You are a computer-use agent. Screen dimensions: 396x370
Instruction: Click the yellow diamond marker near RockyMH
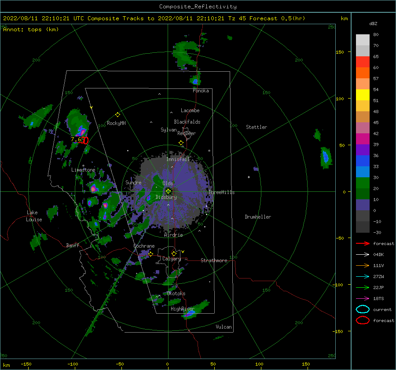[x=117, y=115]
